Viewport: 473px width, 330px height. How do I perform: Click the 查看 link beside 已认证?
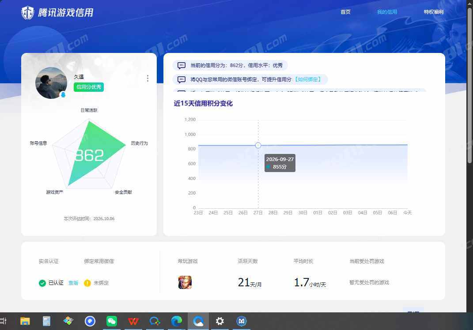click(x=73, y=283)
